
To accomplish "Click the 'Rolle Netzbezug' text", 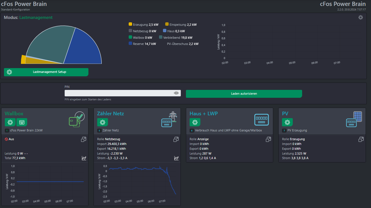I will point(109,139).
